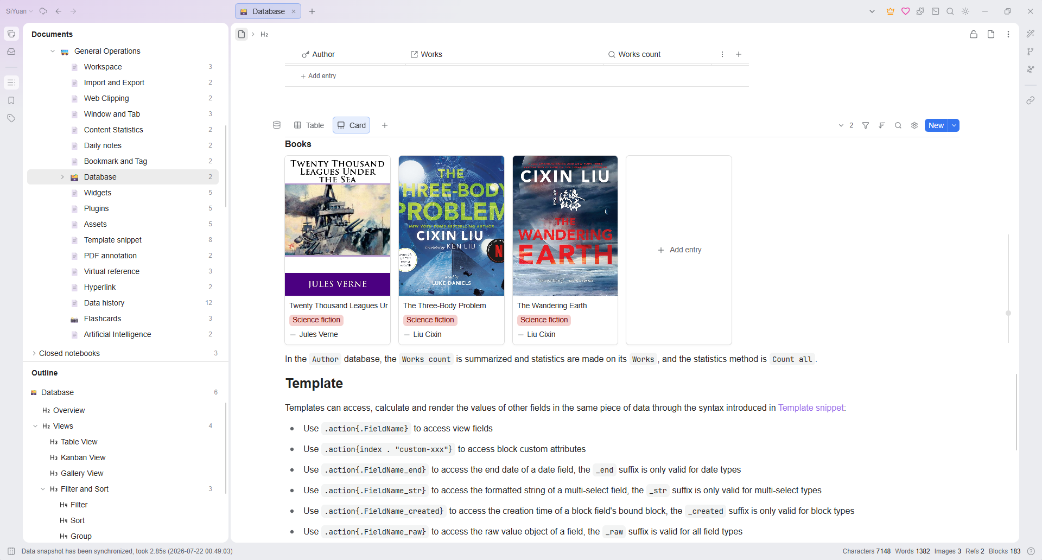
Task: Open global search magnifier in title bar
Action: [950, 11]
